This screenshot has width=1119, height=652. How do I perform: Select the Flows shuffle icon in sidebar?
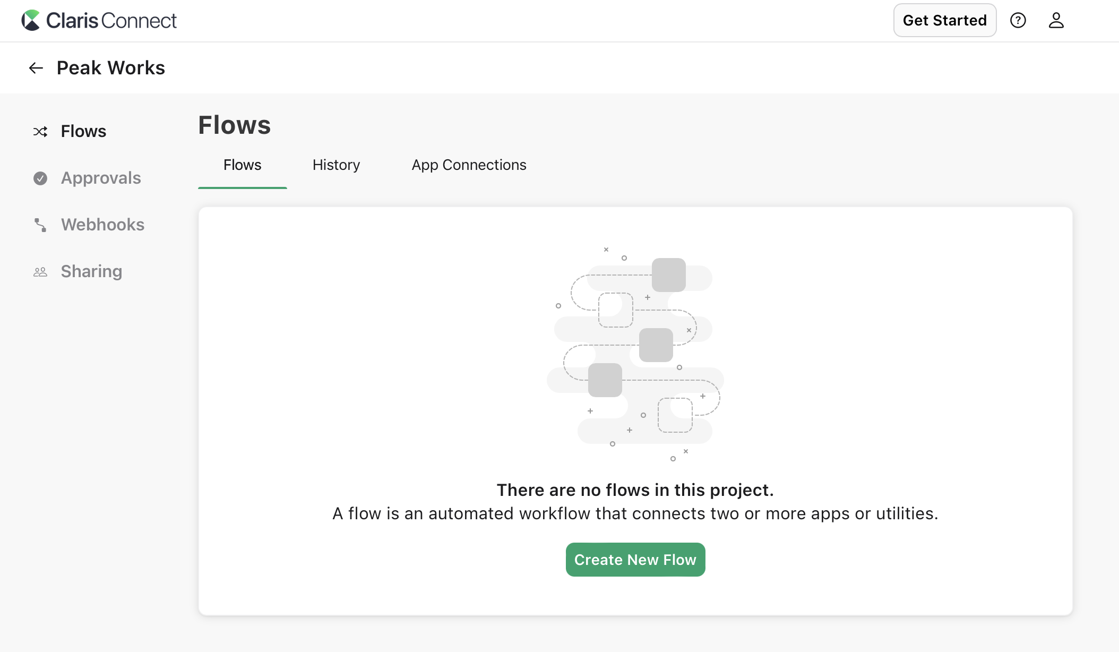40,131
